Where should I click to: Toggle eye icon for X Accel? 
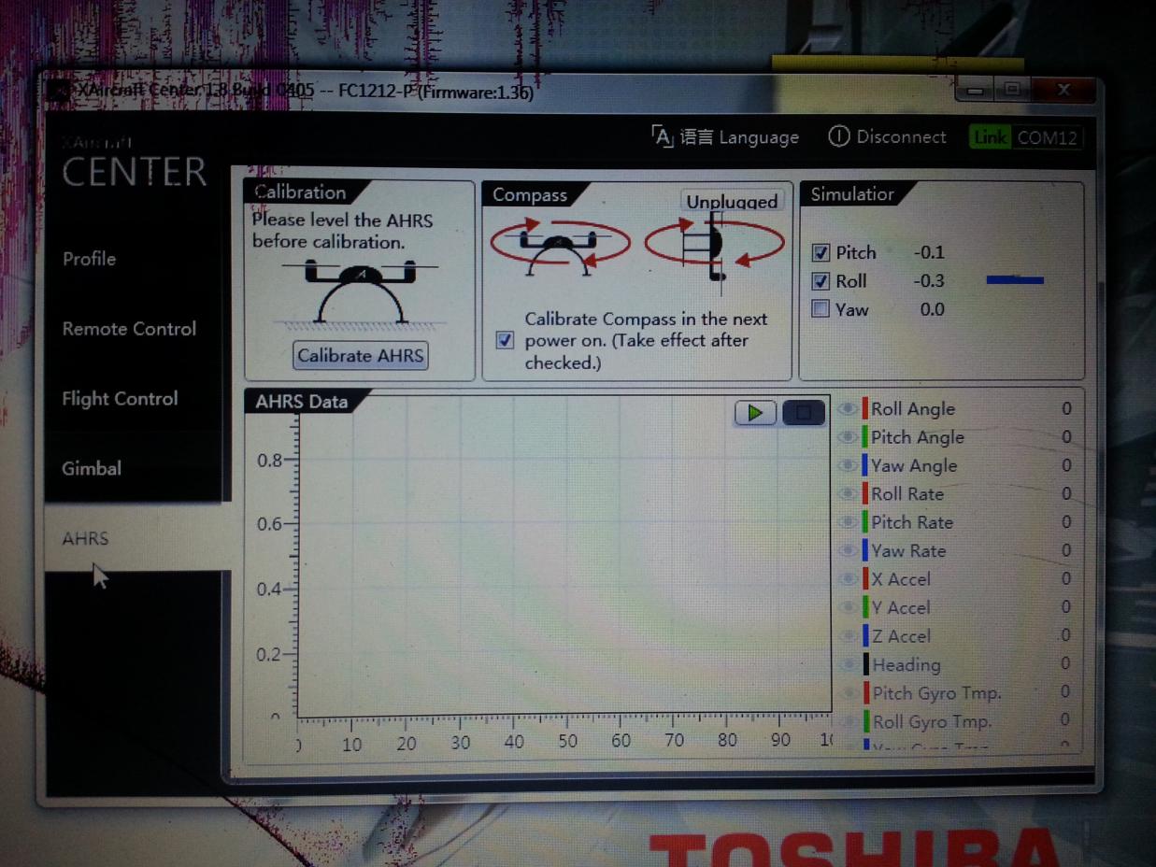[x=848, y=579]
